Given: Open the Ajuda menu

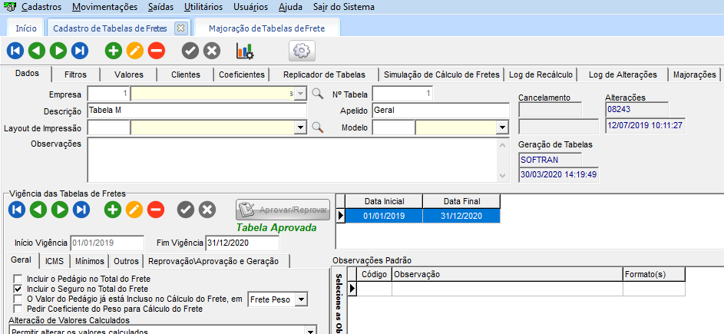Looking at the screenshot, I should [290, 7].
